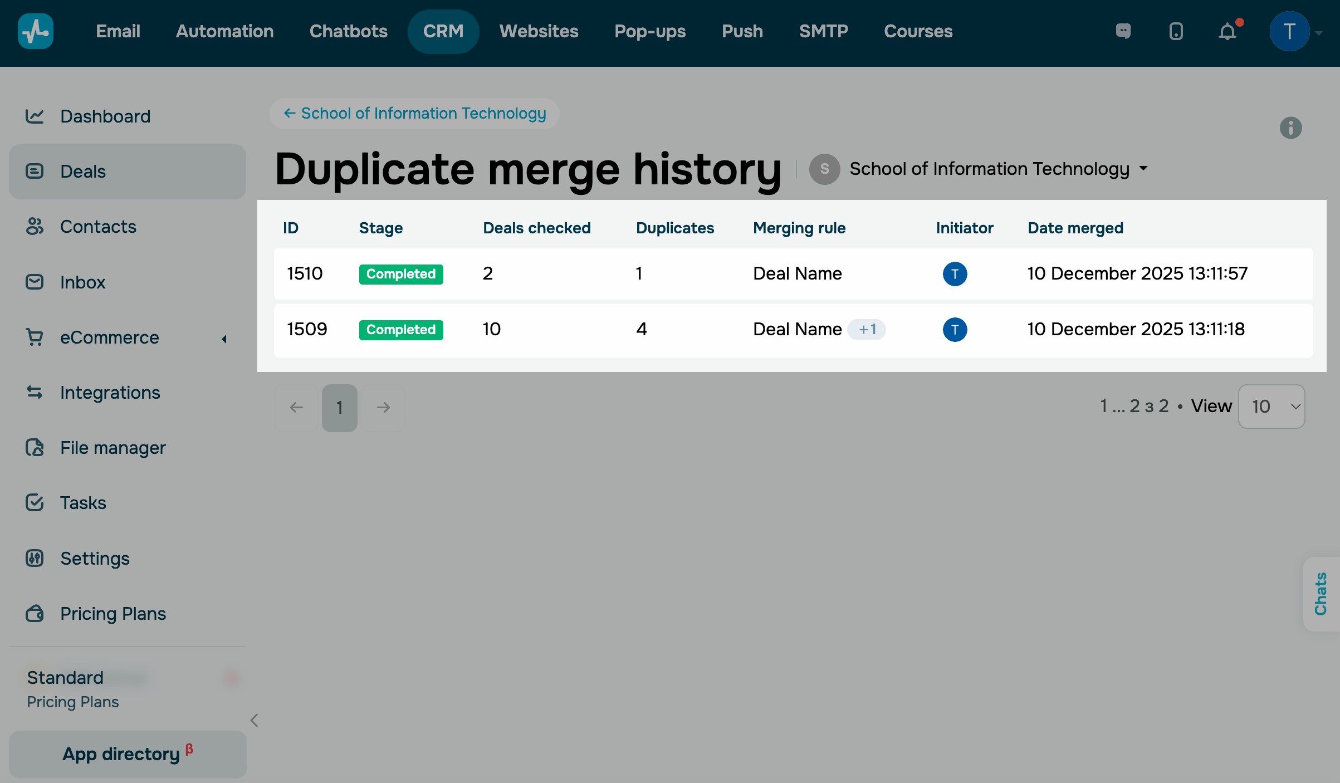Collapse the left sidebar
The height and width of the screenshot is (783, 1340).
(254, 721)
